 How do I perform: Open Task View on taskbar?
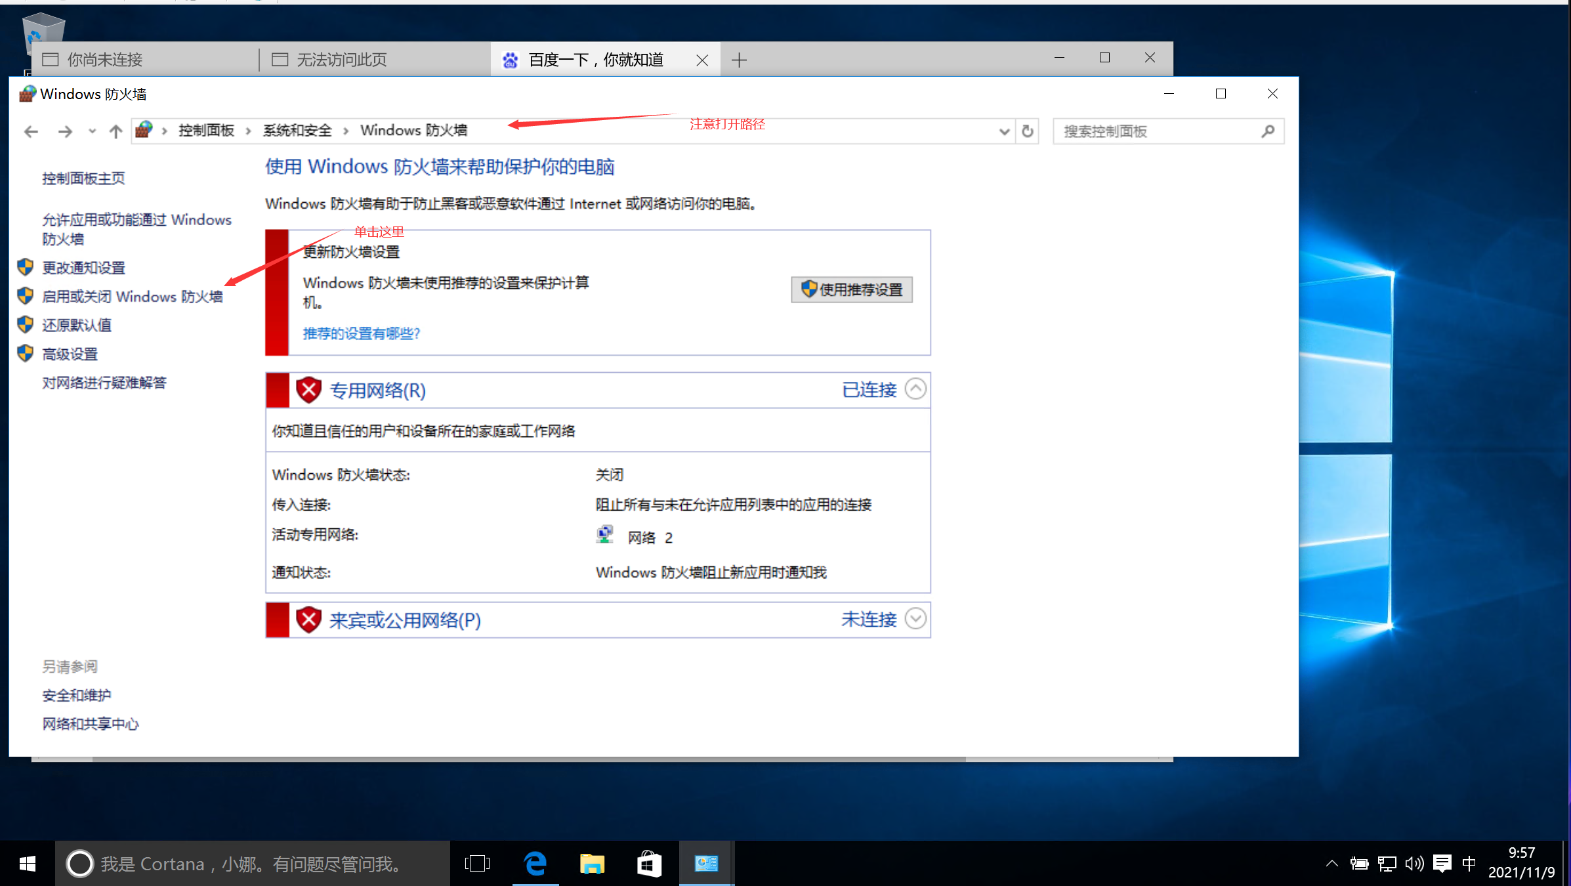pyautogui.click(x=477, y=864)
